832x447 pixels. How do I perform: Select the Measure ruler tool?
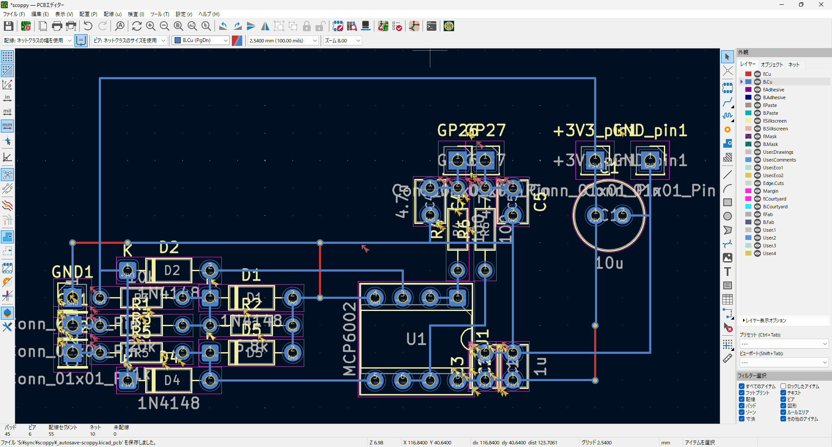click(728, 358)
